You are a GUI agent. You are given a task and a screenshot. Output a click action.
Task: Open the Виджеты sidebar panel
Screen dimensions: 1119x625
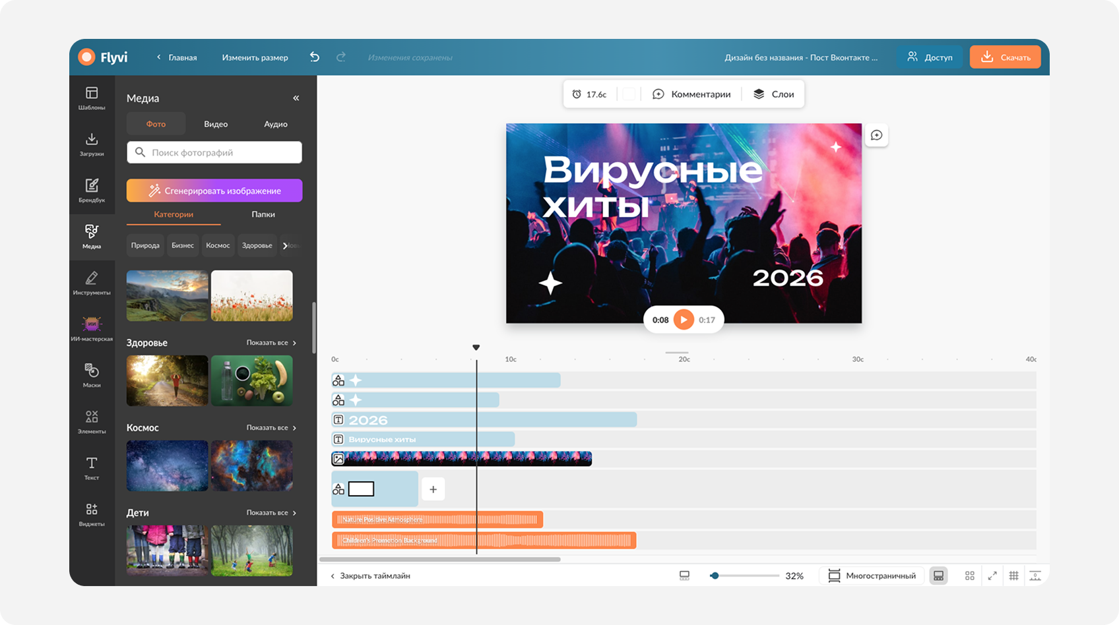pos(92,514)
